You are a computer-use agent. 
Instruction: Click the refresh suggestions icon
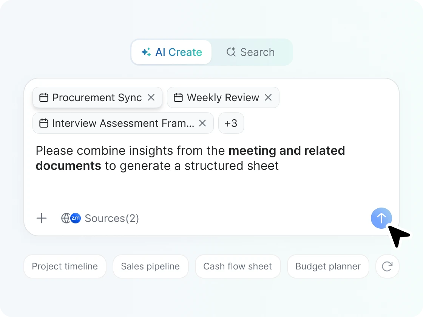click(387, 266)
